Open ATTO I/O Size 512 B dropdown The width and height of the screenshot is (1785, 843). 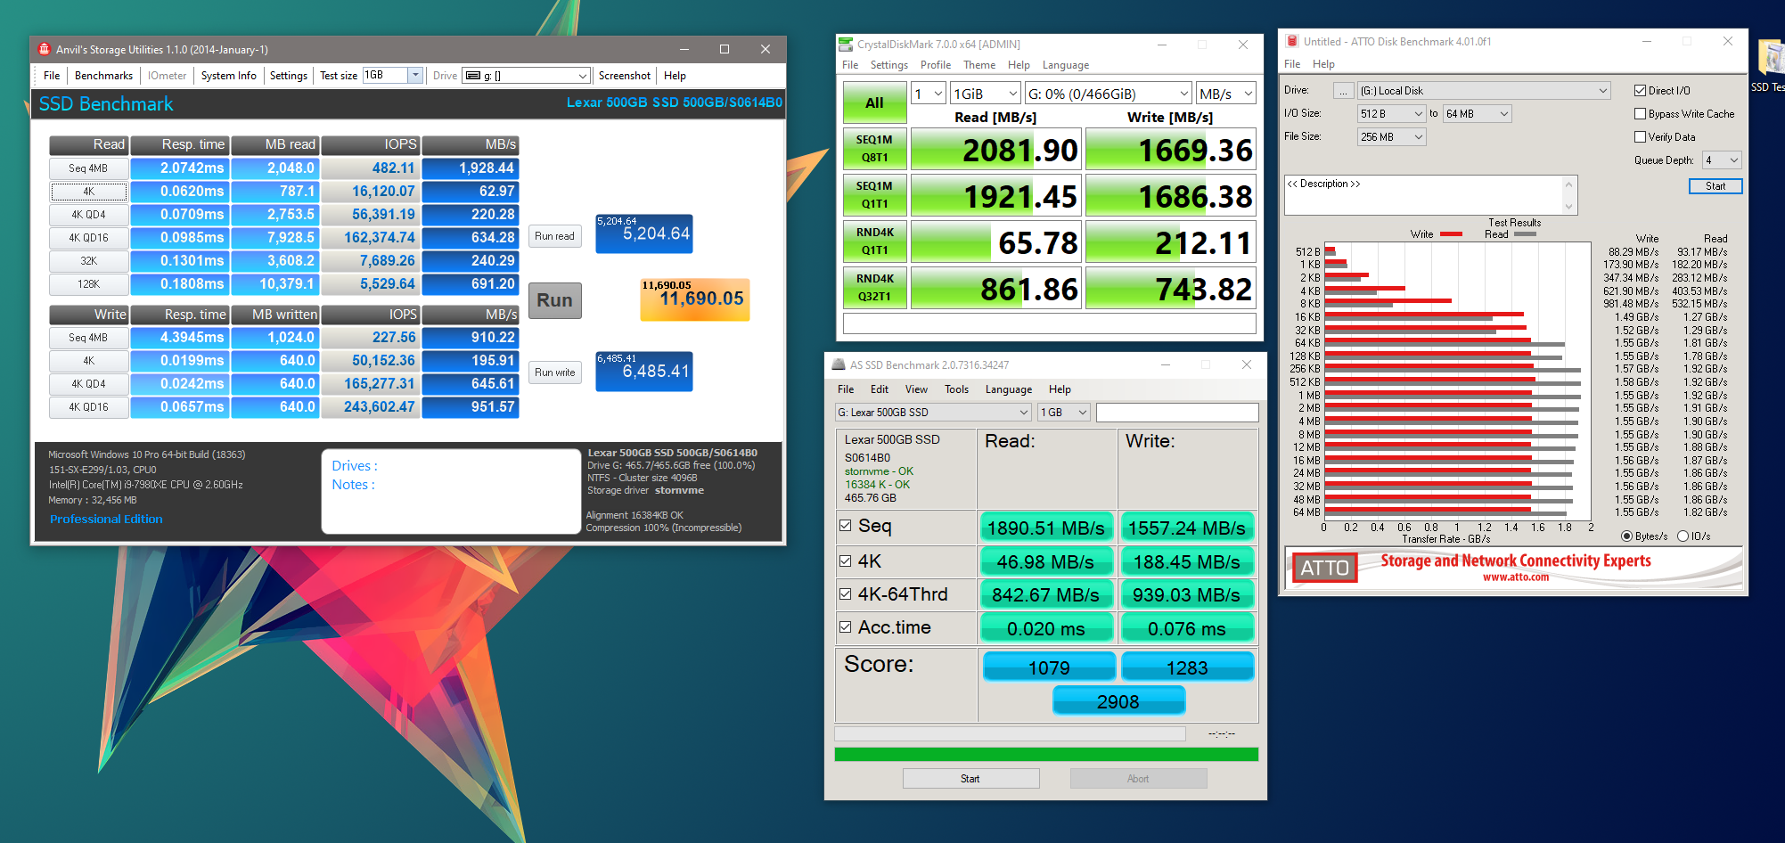1392,113
